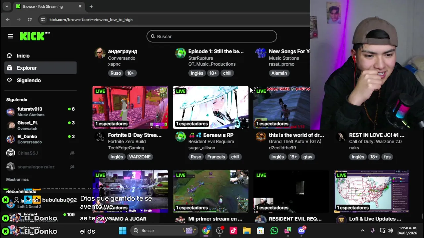The image size is (424, 238).
Task: Open the Fortnite B-Day Stream thumbnail
Action: coord(130,107)
